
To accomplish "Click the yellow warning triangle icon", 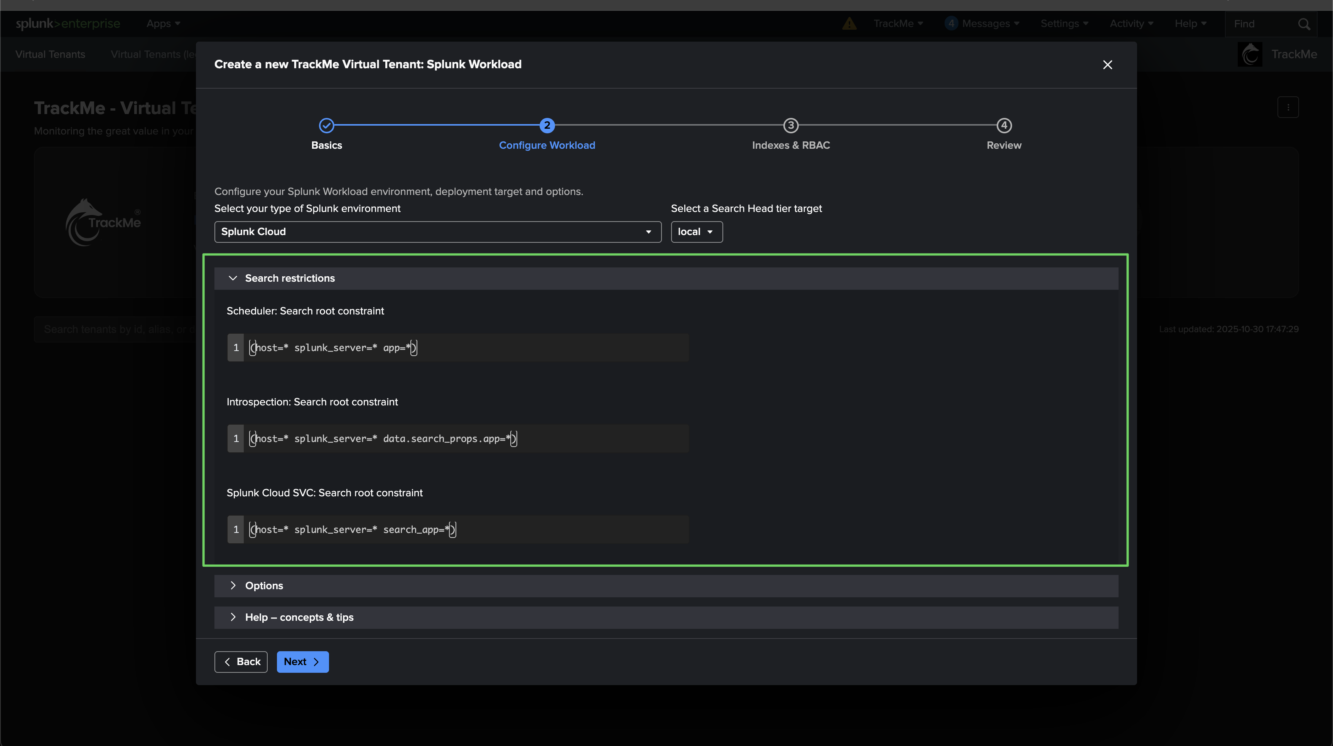I will pos(849,24).
